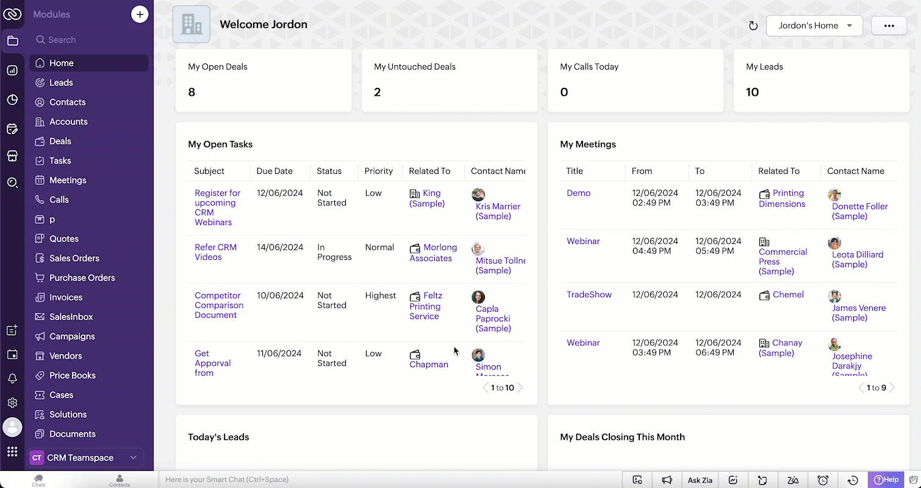Go to next page of My Meetings

click(x=892, y=387)
